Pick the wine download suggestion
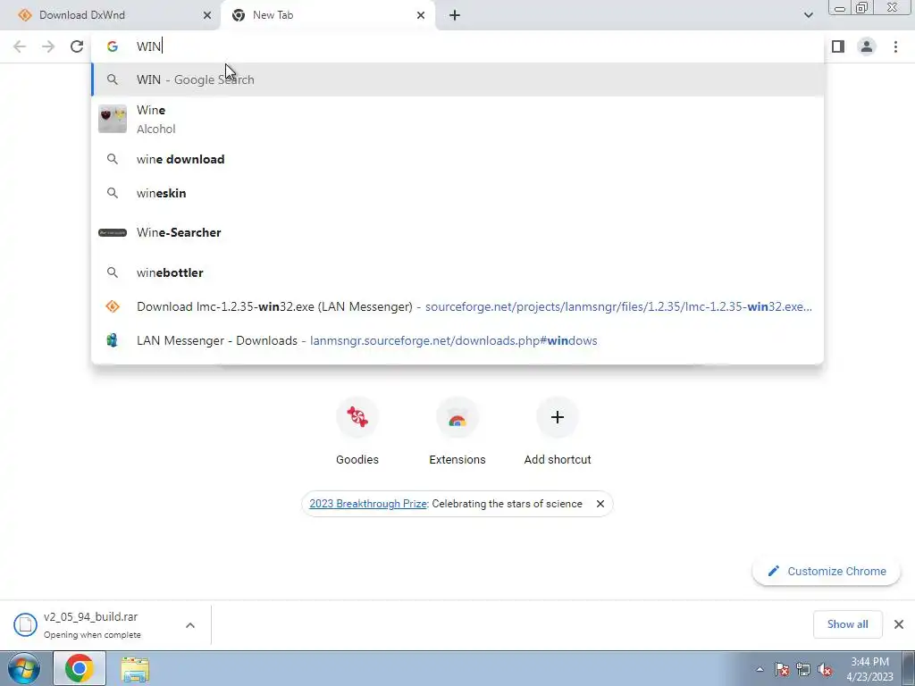Image resolution: width=915 pixels, height=686 pixels. click(x=457, y=159)
